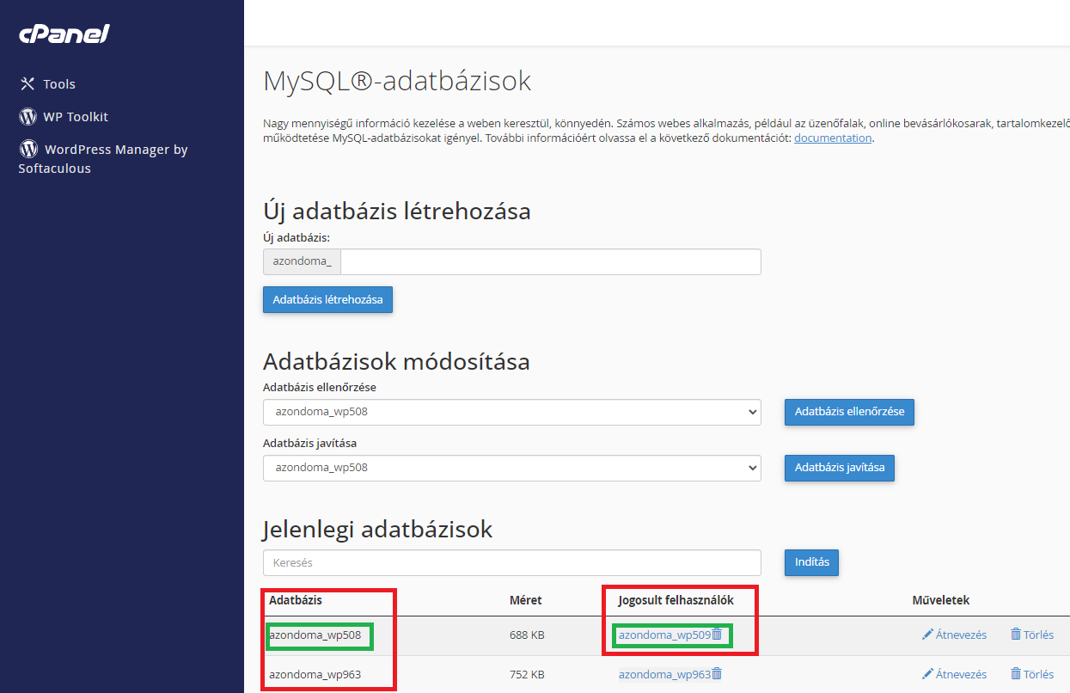This screenshot has width=1070, height=693.
Task: Click pencil icon for renaming azondoma_wp508
Action: click(x=927, y=635)
